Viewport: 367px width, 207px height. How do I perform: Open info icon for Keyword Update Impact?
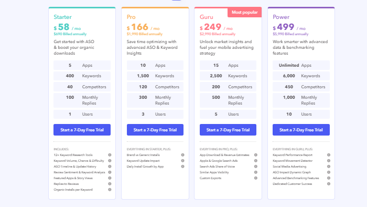[x=182, y=161]
